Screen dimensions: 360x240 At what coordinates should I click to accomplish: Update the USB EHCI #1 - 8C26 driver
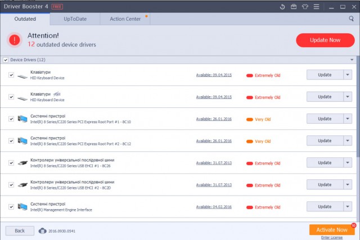[x=325, y=162]
